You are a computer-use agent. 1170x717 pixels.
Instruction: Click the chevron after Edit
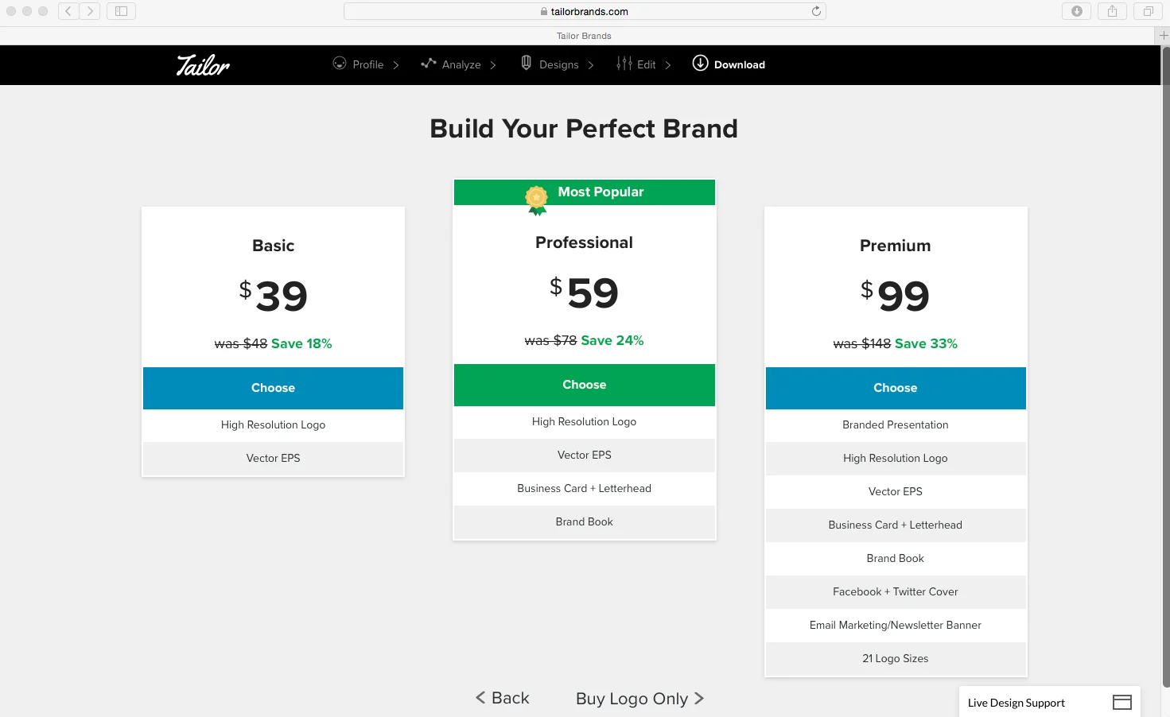tap(668, 65)
